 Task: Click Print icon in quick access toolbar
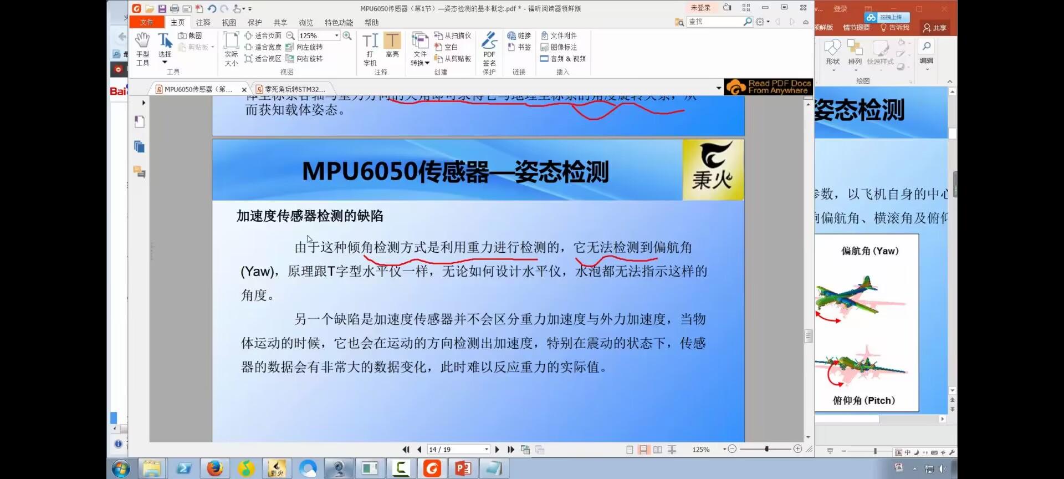click(x=175, y=8)
